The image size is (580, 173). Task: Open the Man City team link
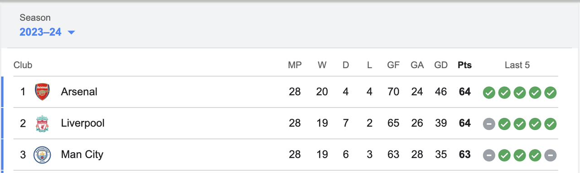[82, 154]
